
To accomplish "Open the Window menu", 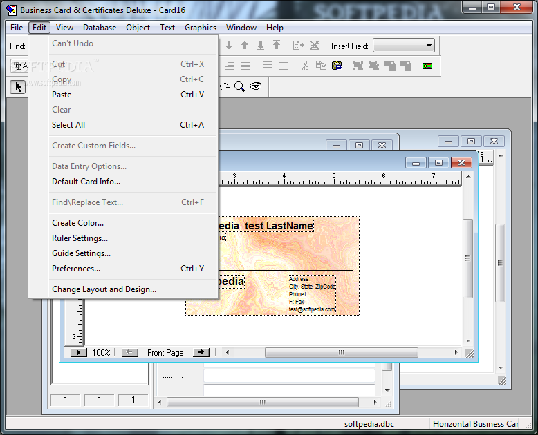I will click(x=241, y=28).
